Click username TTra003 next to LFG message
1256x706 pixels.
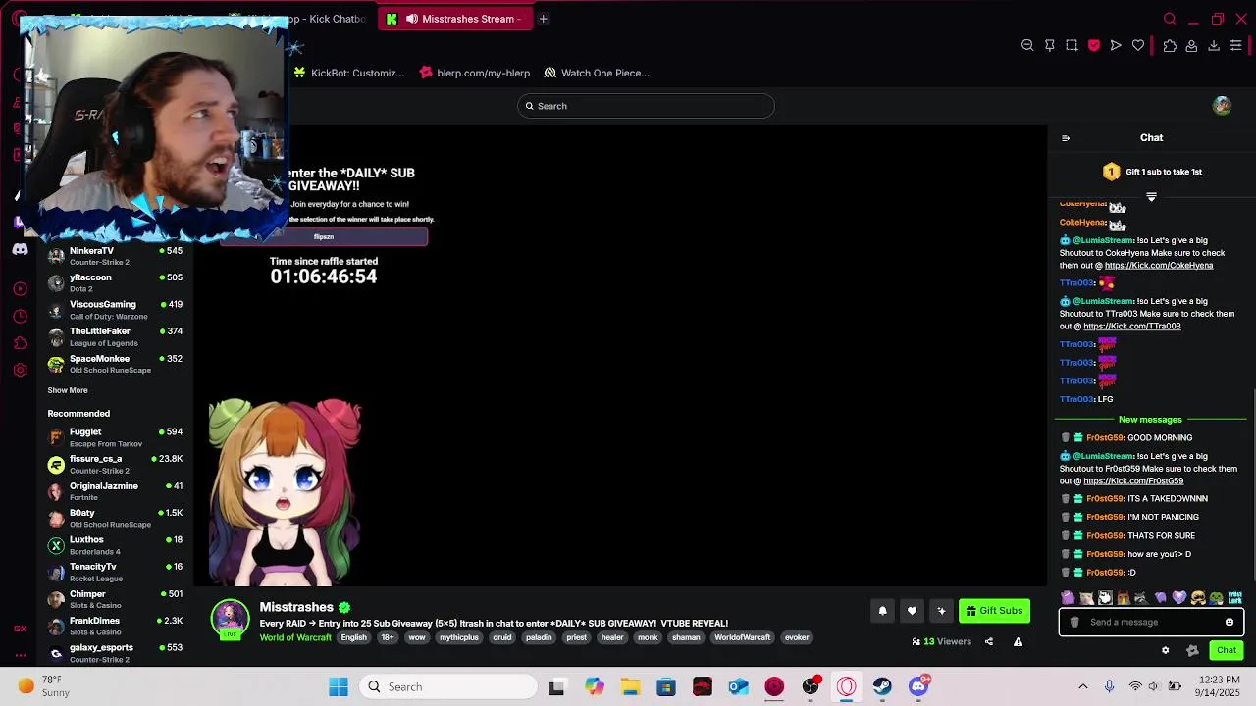click(1076, 399)
